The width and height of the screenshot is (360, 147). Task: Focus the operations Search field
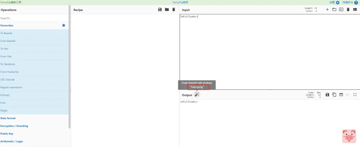pos(34,18)
